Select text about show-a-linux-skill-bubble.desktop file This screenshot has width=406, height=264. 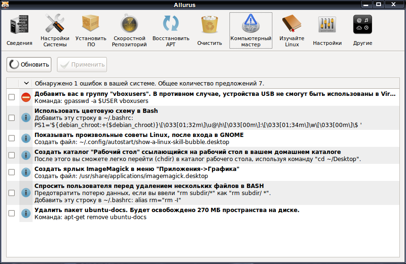[x=132, y=142]
